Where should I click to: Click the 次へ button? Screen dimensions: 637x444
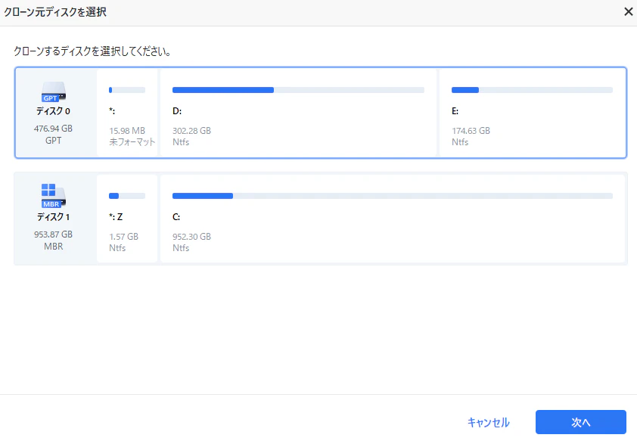coord(580,422)
